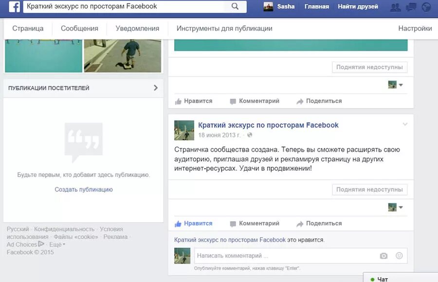Open the Сообщения tab
This screenshot has height=282, width=438.
click(80, 29)
